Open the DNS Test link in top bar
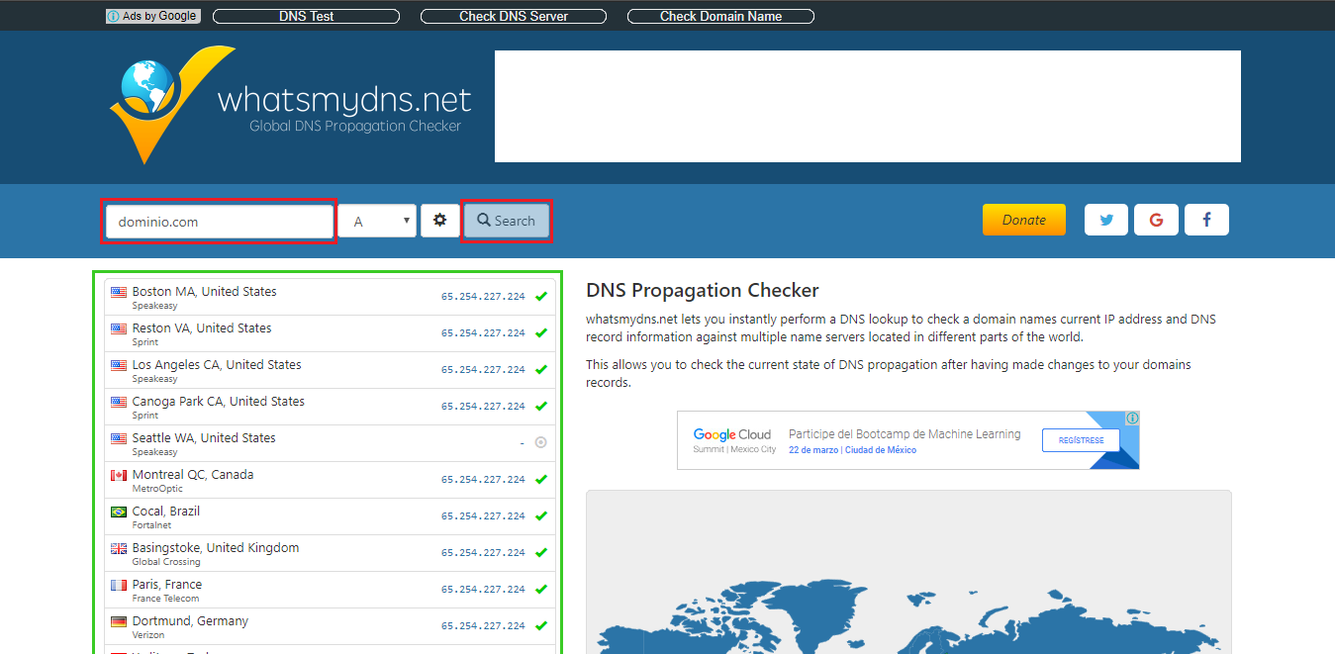Screen dimensions: 1335x654 pyautogui.click(x=306, y=16)
